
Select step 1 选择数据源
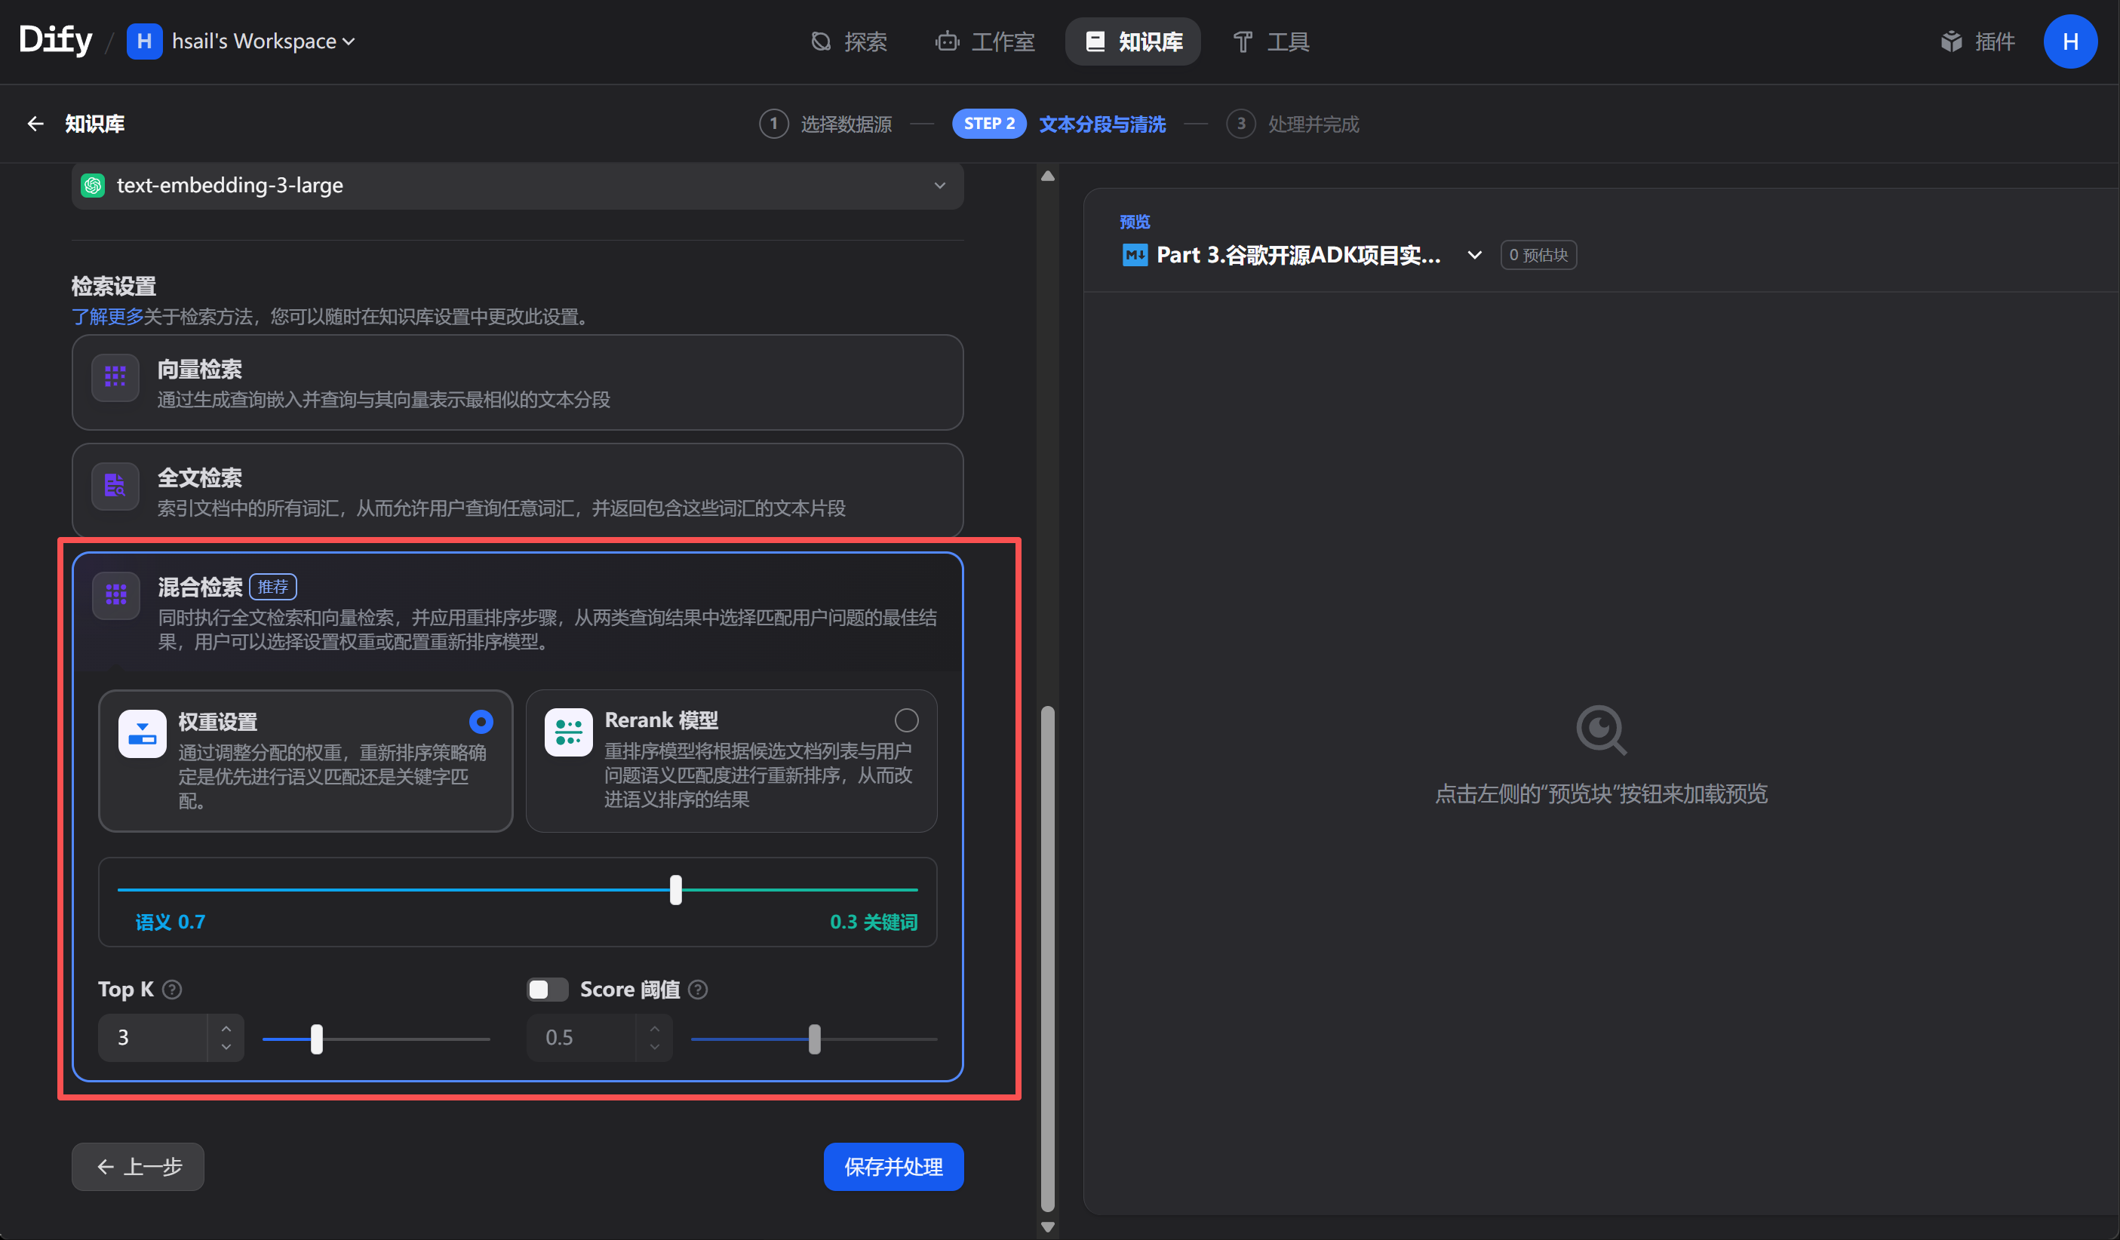(825, 124)
